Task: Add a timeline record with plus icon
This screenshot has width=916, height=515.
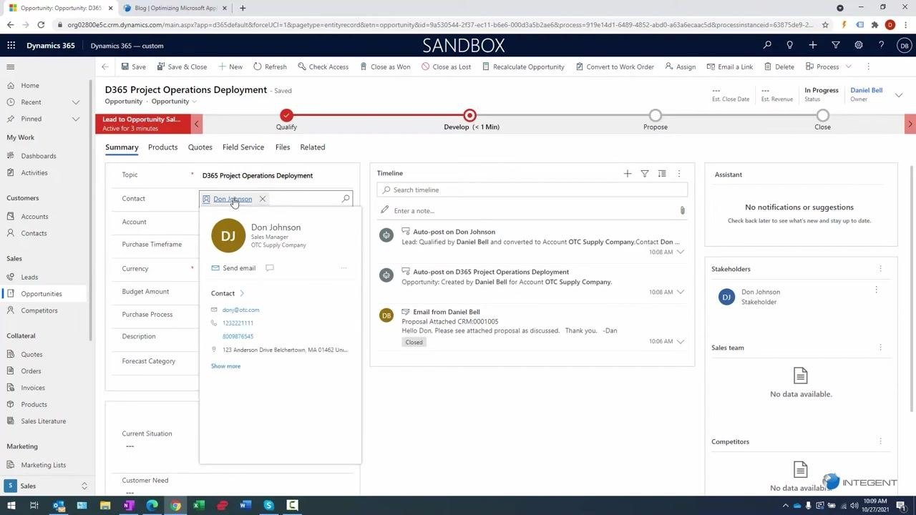Action: (628, 173)
